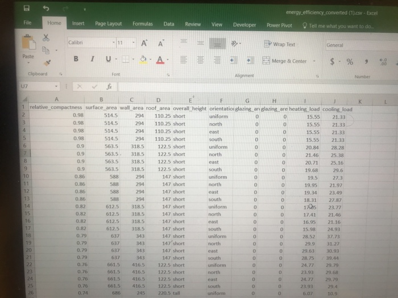
Task: Click the Orientation text-angle icon
Action: pyautogui.click(x=234, y=44)
